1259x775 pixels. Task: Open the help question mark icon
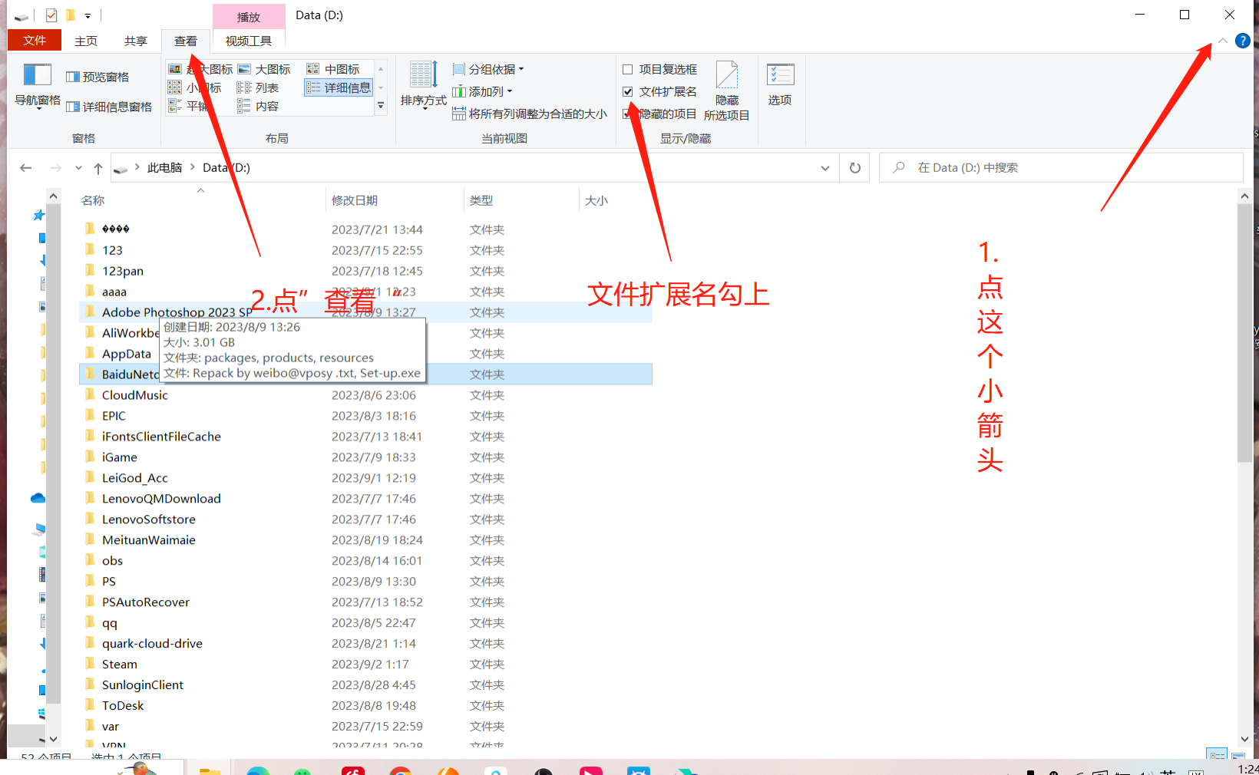click(1242, 41)
